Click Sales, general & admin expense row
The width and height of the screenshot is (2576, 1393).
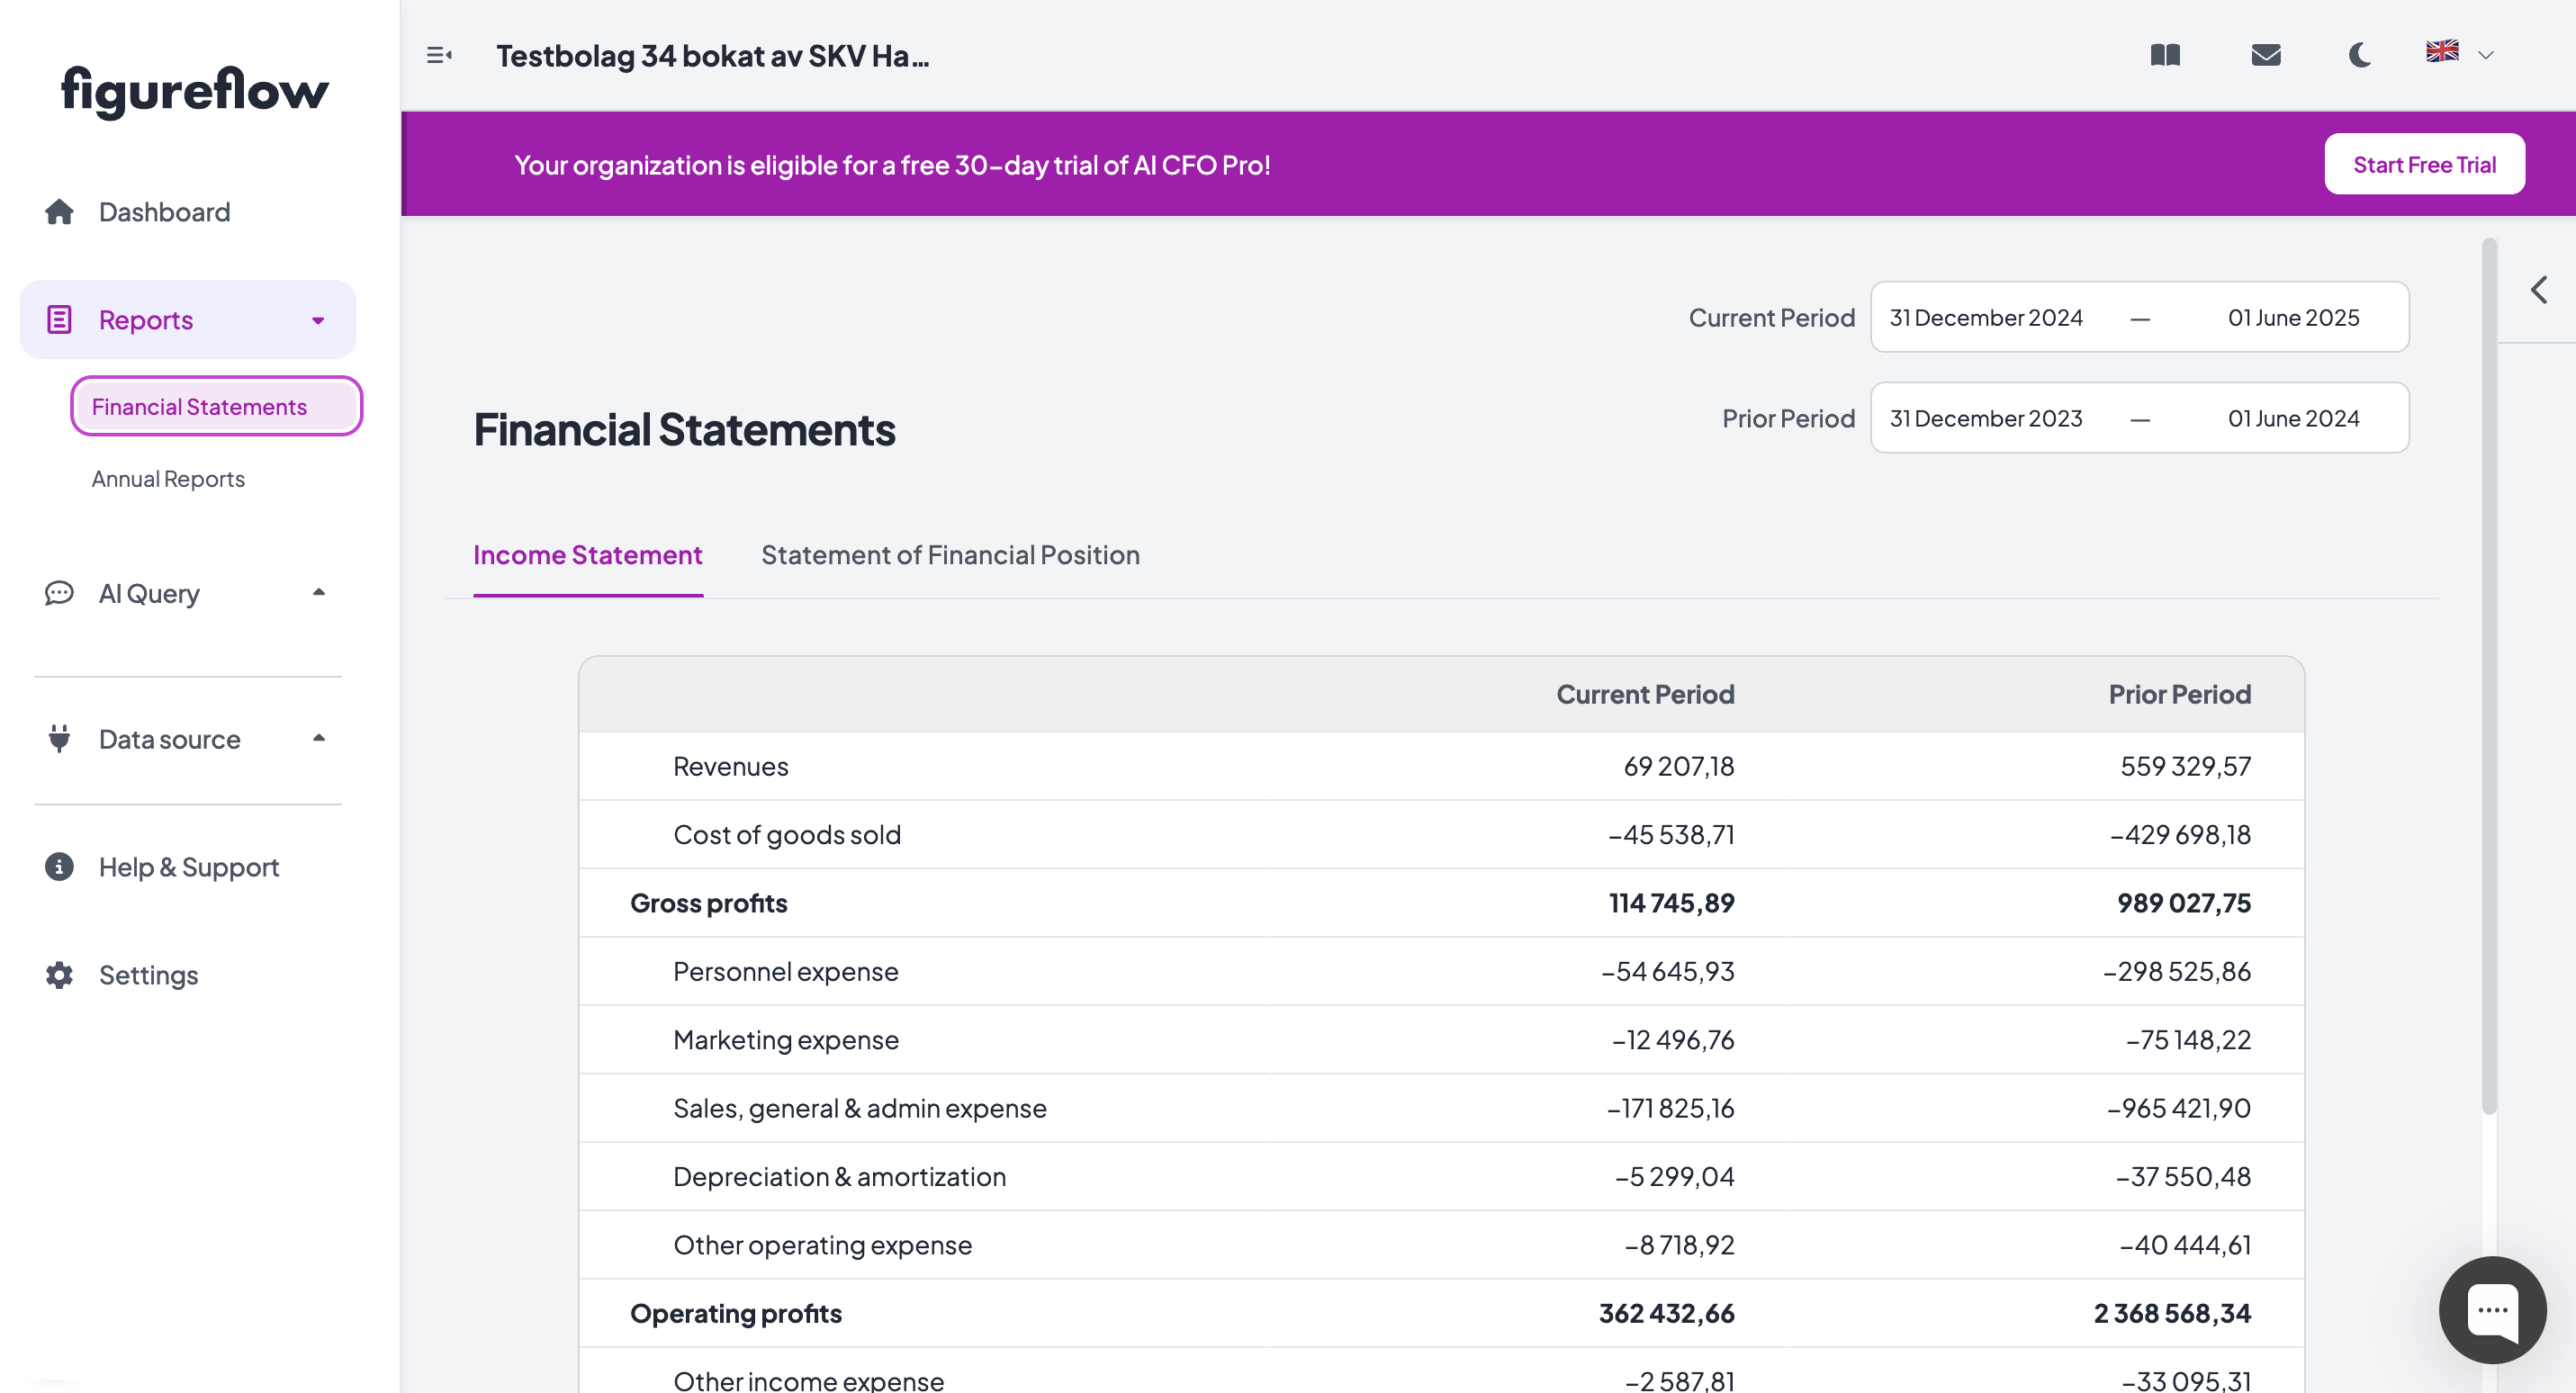click(x=1441, y=1108)
